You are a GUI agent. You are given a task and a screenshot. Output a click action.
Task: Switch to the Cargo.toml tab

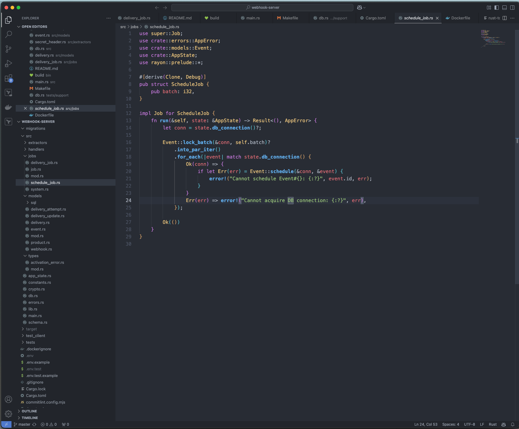pos(375,18)
